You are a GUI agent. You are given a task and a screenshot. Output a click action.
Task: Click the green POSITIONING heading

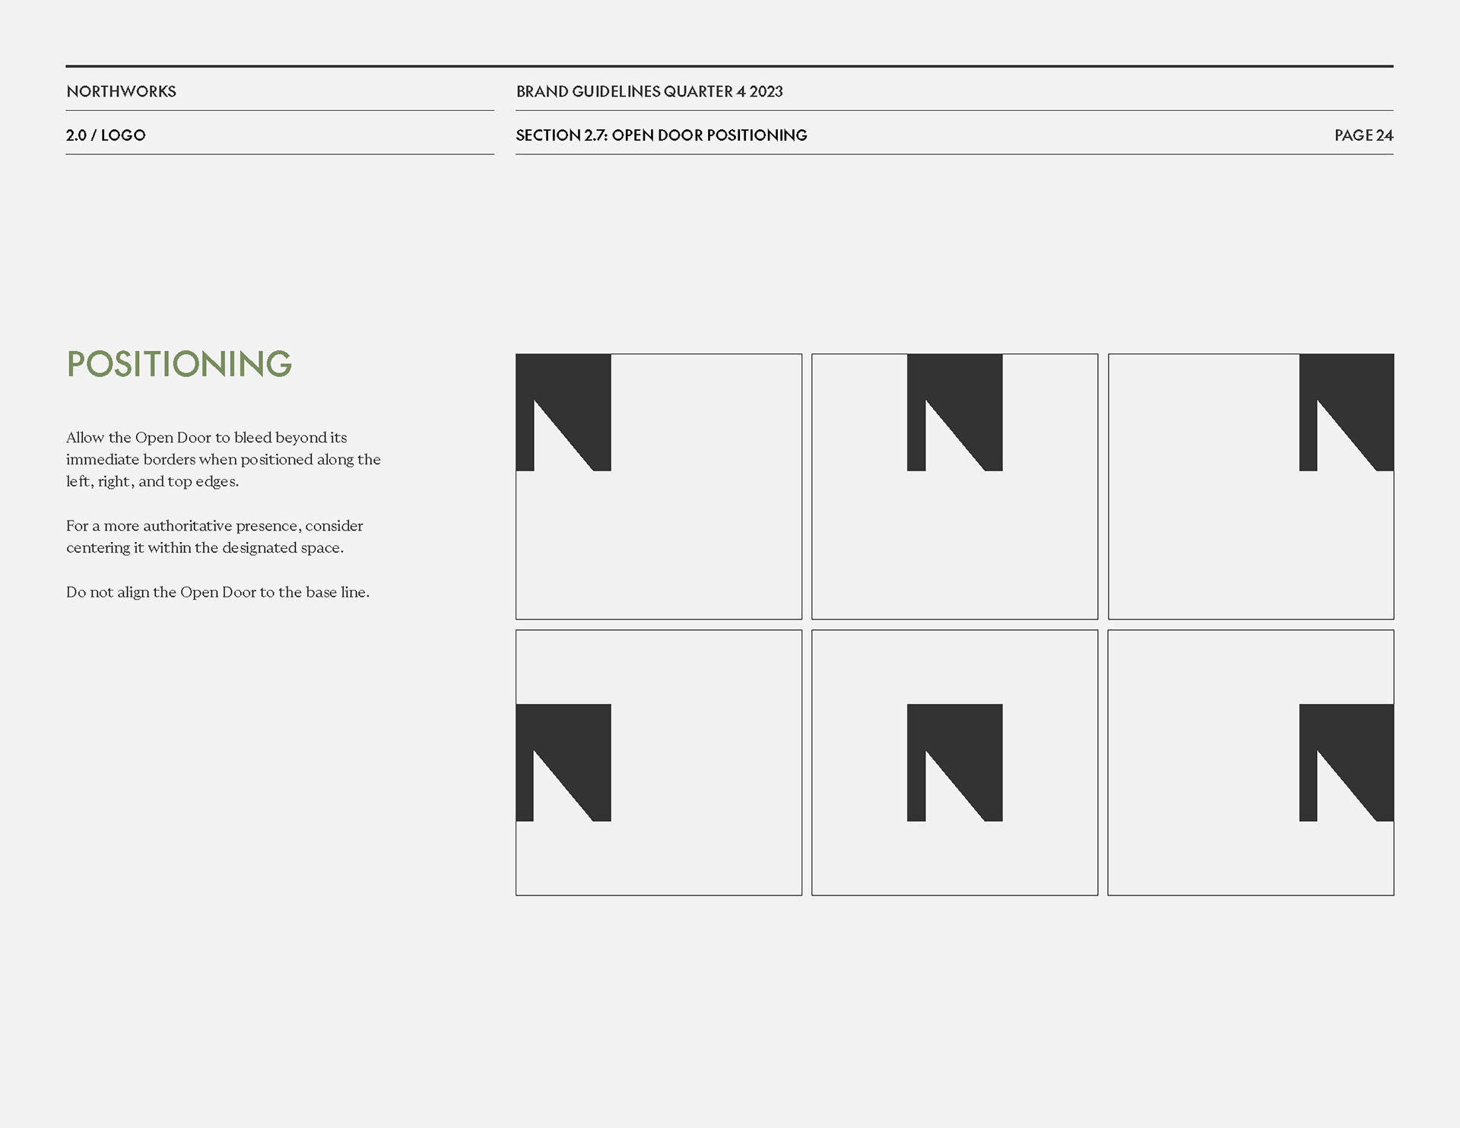point(179,364)
